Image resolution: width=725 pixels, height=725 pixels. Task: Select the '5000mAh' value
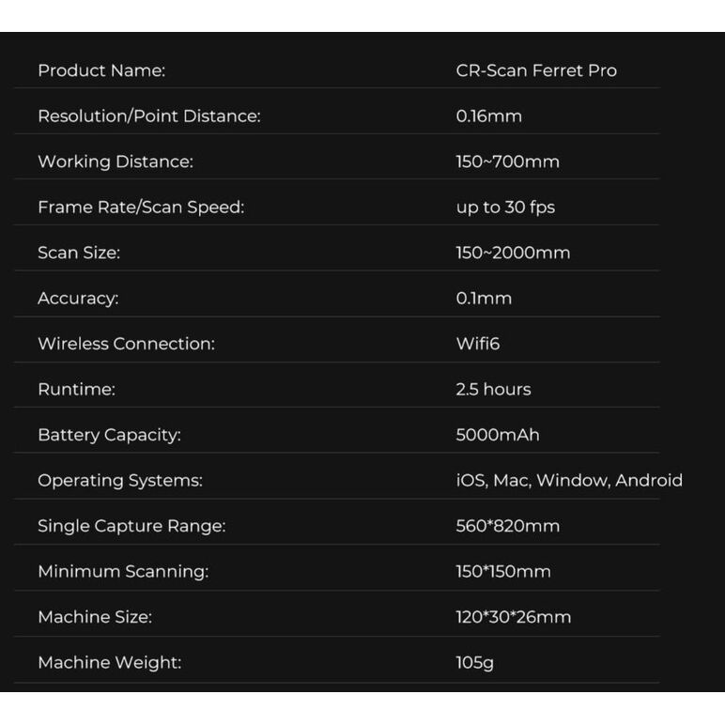[498, 435]
